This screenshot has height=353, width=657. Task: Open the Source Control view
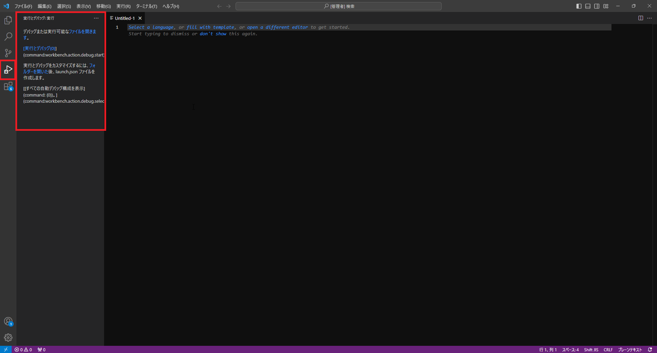[x=8, y=53]
